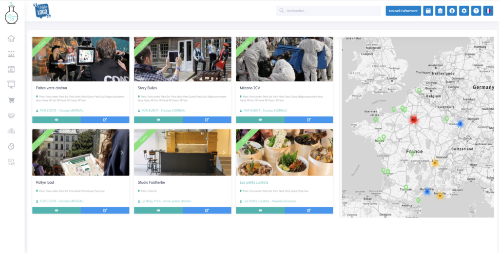Click La Régy Prod - Anne-pierre Barbier link
The image size is (499, 253).
click(x=166, y=201)
